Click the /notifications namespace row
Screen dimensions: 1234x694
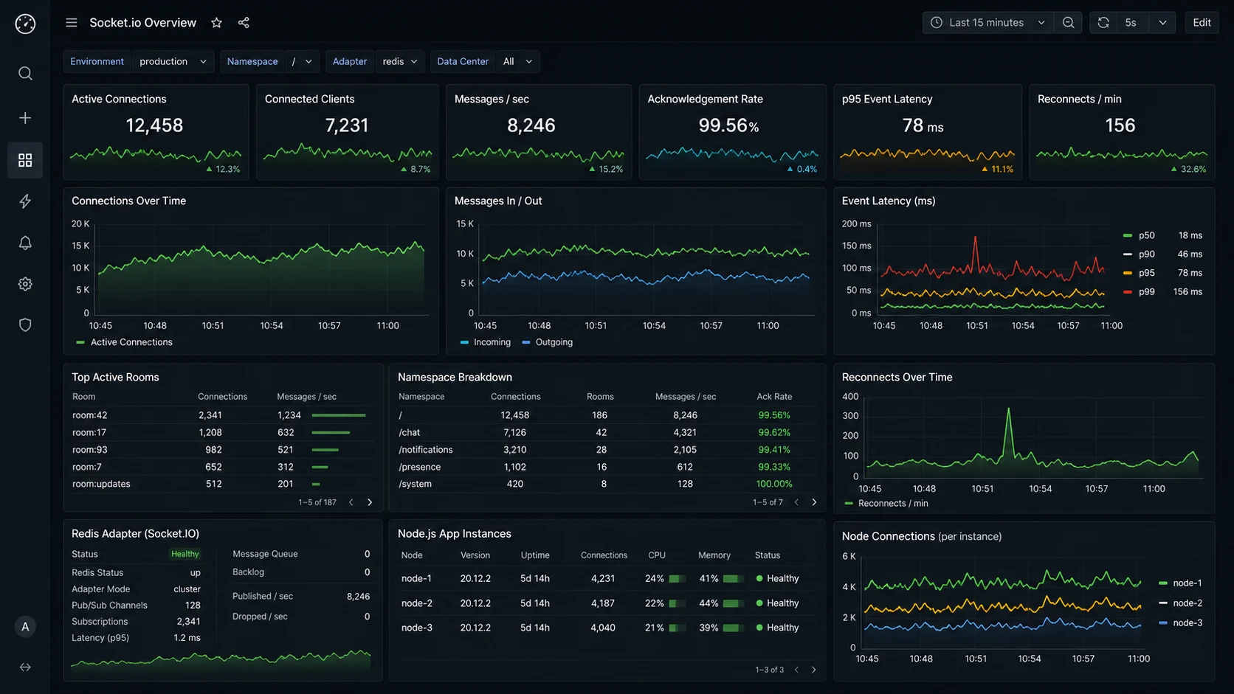click(x=607, y=450)
